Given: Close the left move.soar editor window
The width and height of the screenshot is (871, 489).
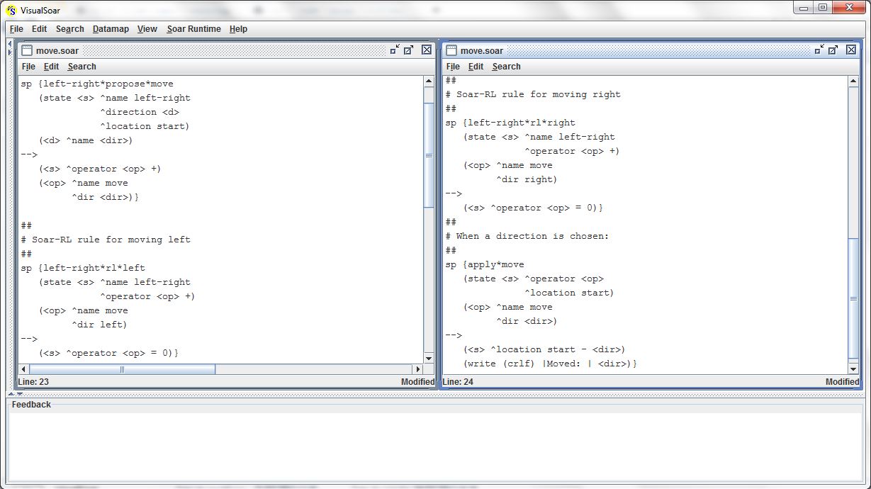Looking at the screenshot, I should point(427,50).
